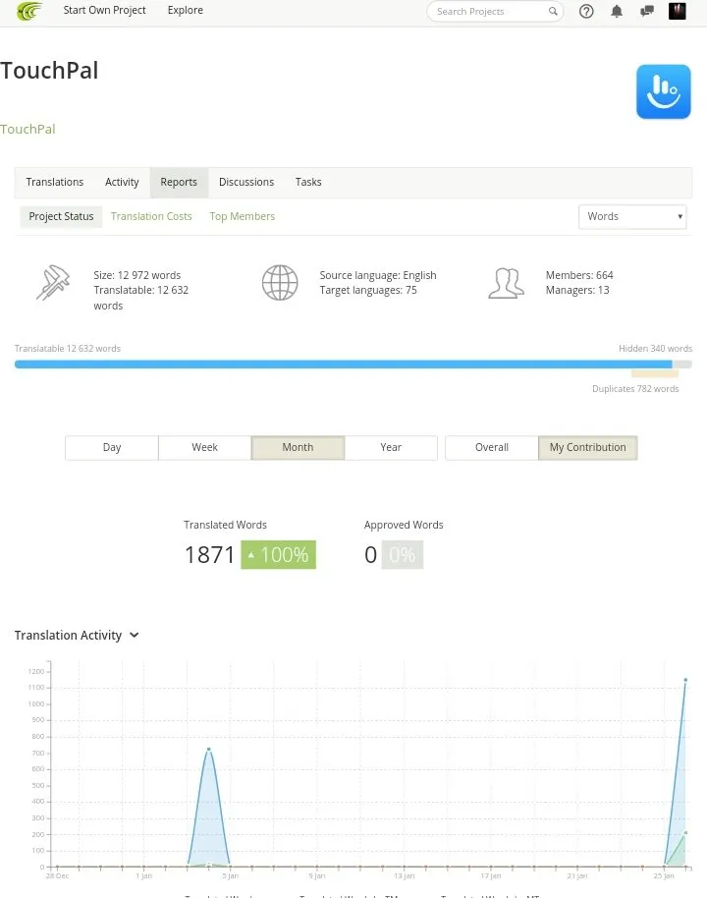This screenshot has height=898, width=707.
Task: Open the Tasks tab
Action: [x=308, y=182]
